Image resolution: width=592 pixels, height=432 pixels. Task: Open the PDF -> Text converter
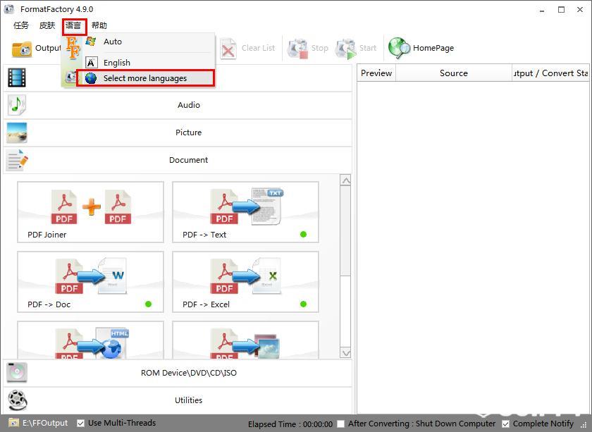245,212
